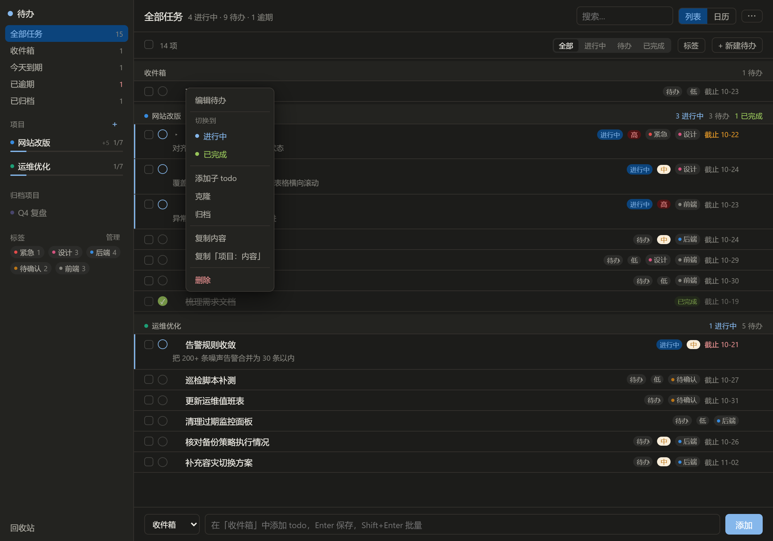Check the box for 清理过期监控面板

[x=149, y=421]
